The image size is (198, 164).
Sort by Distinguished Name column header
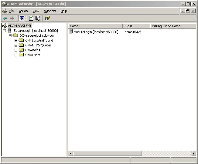point(173,26)
